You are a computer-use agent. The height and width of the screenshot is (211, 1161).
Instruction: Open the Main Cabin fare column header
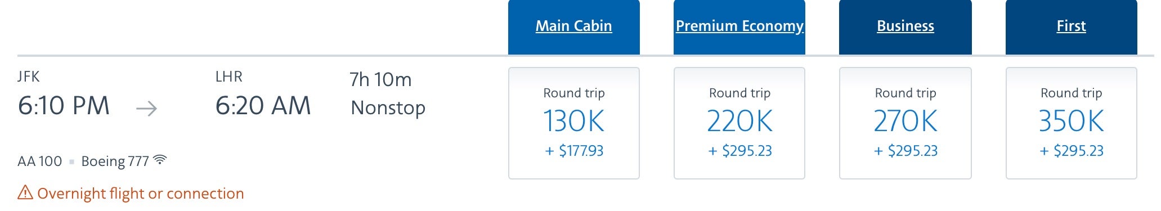point(573,26)
